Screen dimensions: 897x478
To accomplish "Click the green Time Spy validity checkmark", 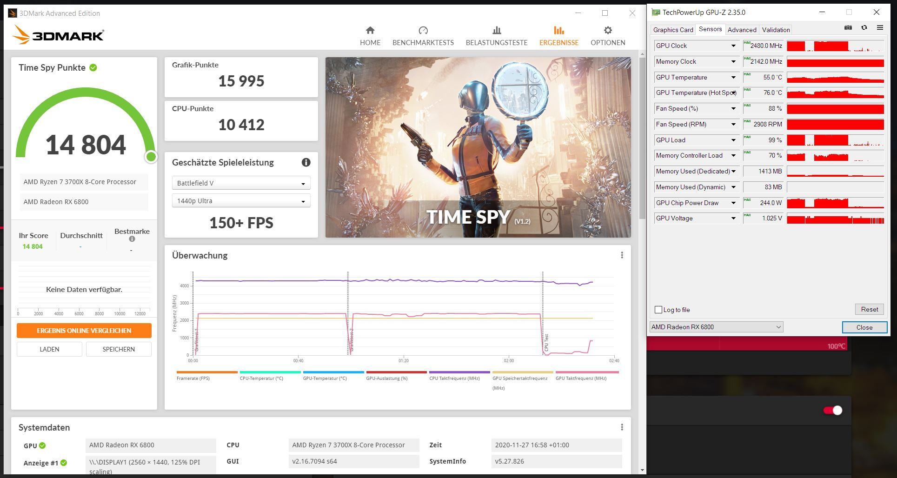I will (x=93, y=67).
